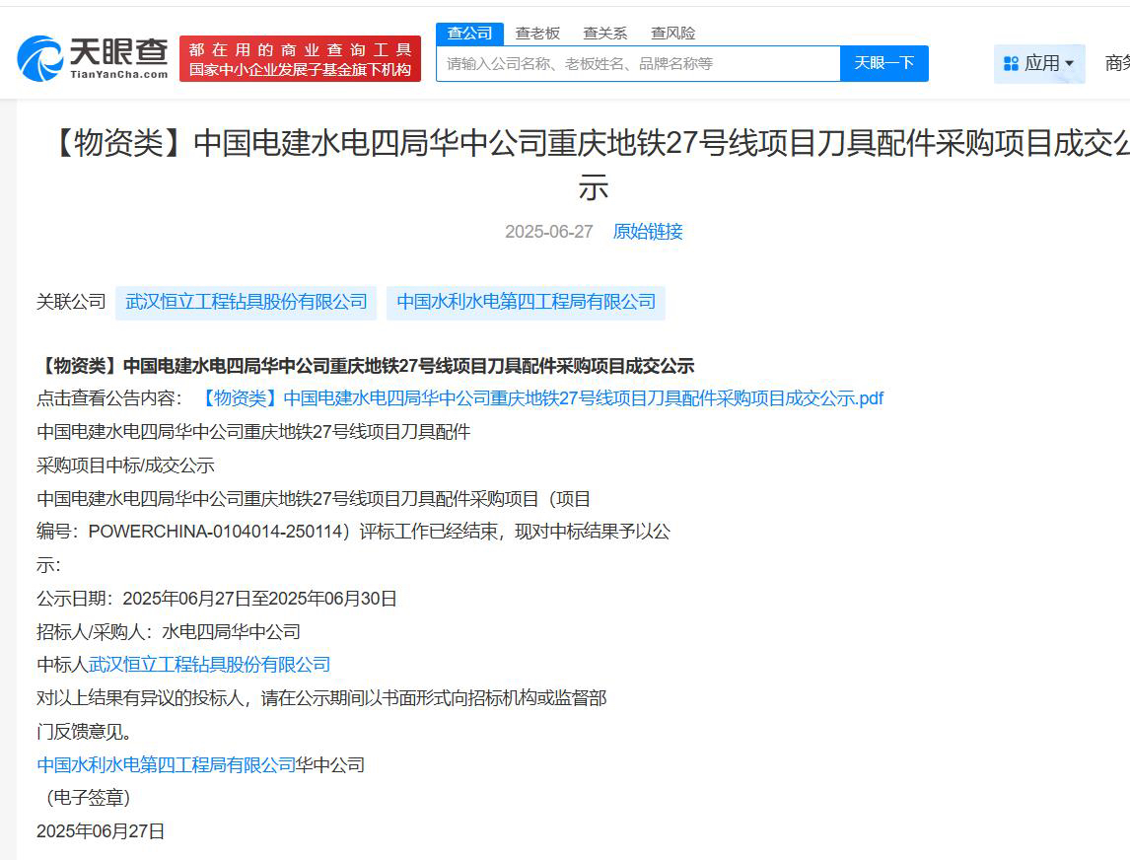
Task: Open 中标人 link 武汉恒立工程钻具股份有限公司
Action: click(209, 665)
